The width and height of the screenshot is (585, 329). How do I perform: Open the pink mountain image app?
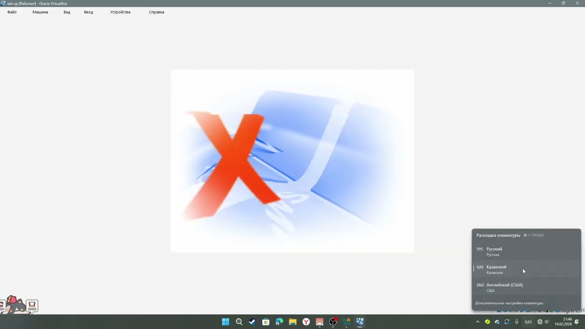[x=319, y=322]
